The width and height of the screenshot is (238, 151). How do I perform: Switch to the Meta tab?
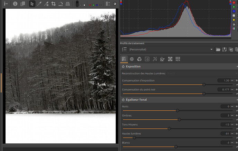pyautogui.click(x=178, y=59)
